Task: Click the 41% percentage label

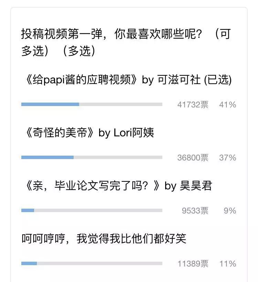Action: (228, 105)
